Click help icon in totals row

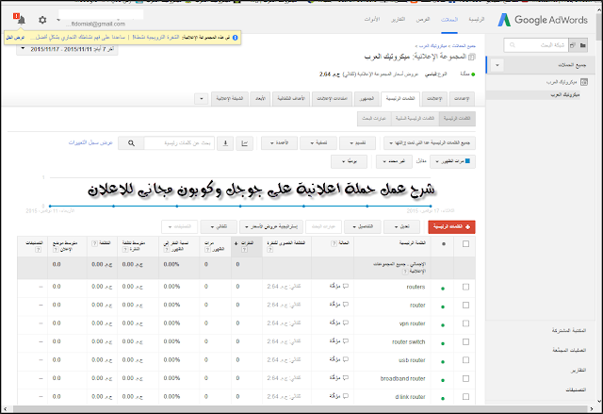click(405, 272)
